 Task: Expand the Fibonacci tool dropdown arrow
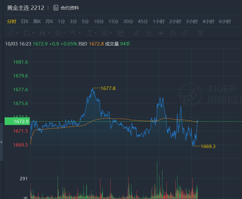[x=64, y=33]
